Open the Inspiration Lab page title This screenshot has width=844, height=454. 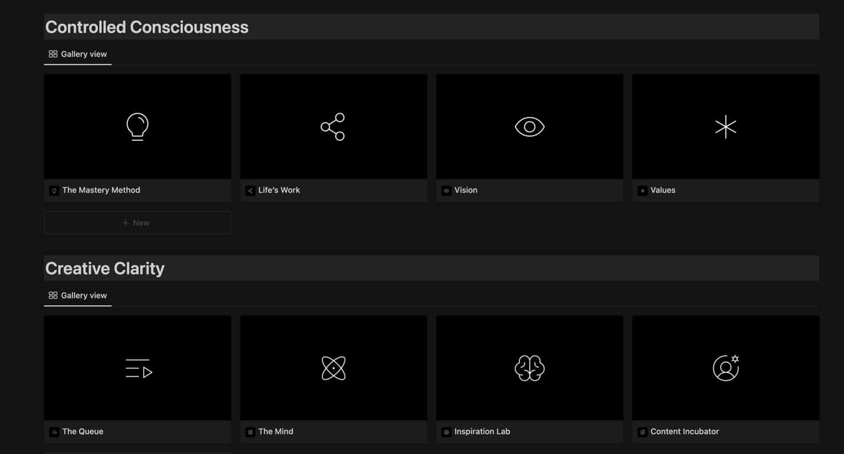click(x=482, y=432)
